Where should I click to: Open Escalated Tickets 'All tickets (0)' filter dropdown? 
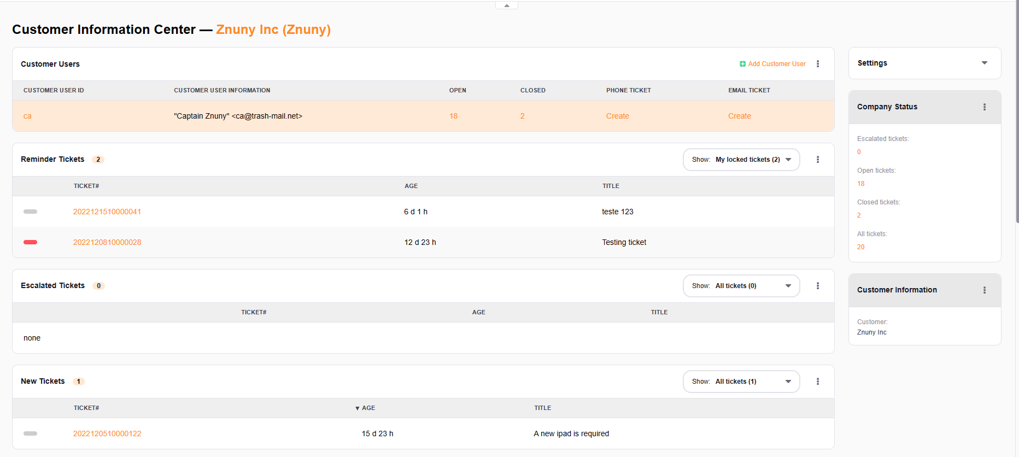pyautogui.click(x=741, y=286)
